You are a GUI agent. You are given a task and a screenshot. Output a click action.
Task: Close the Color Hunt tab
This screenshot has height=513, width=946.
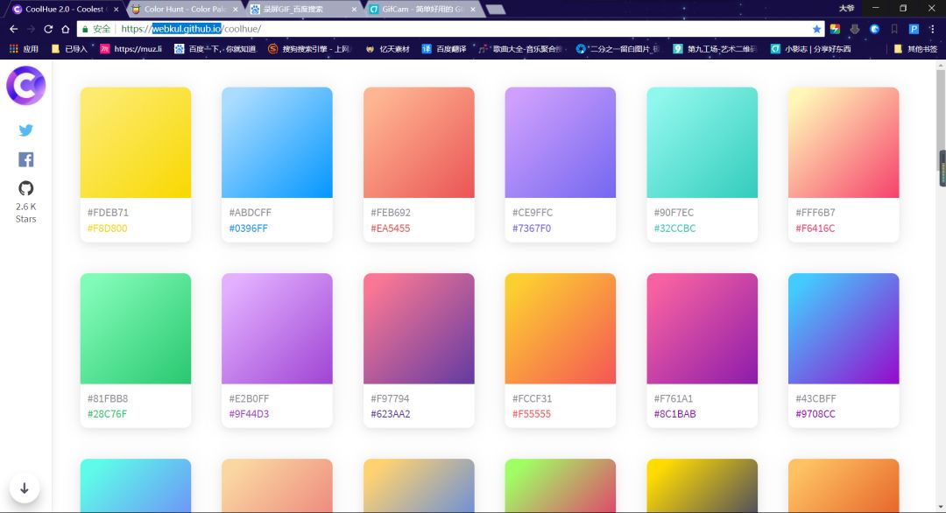(236, 9)
